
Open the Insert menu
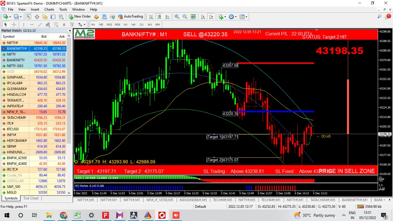35,10
